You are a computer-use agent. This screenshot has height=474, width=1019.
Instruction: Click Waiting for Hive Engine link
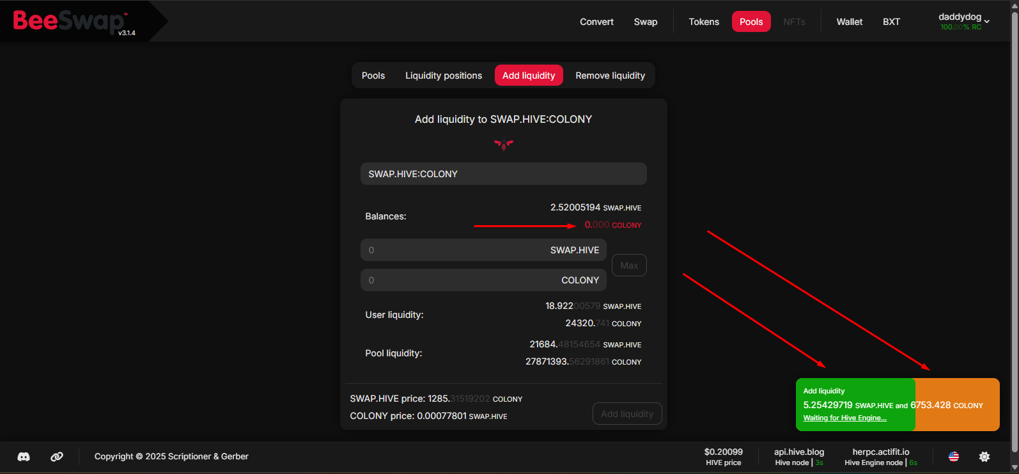[x=844, y=418]
